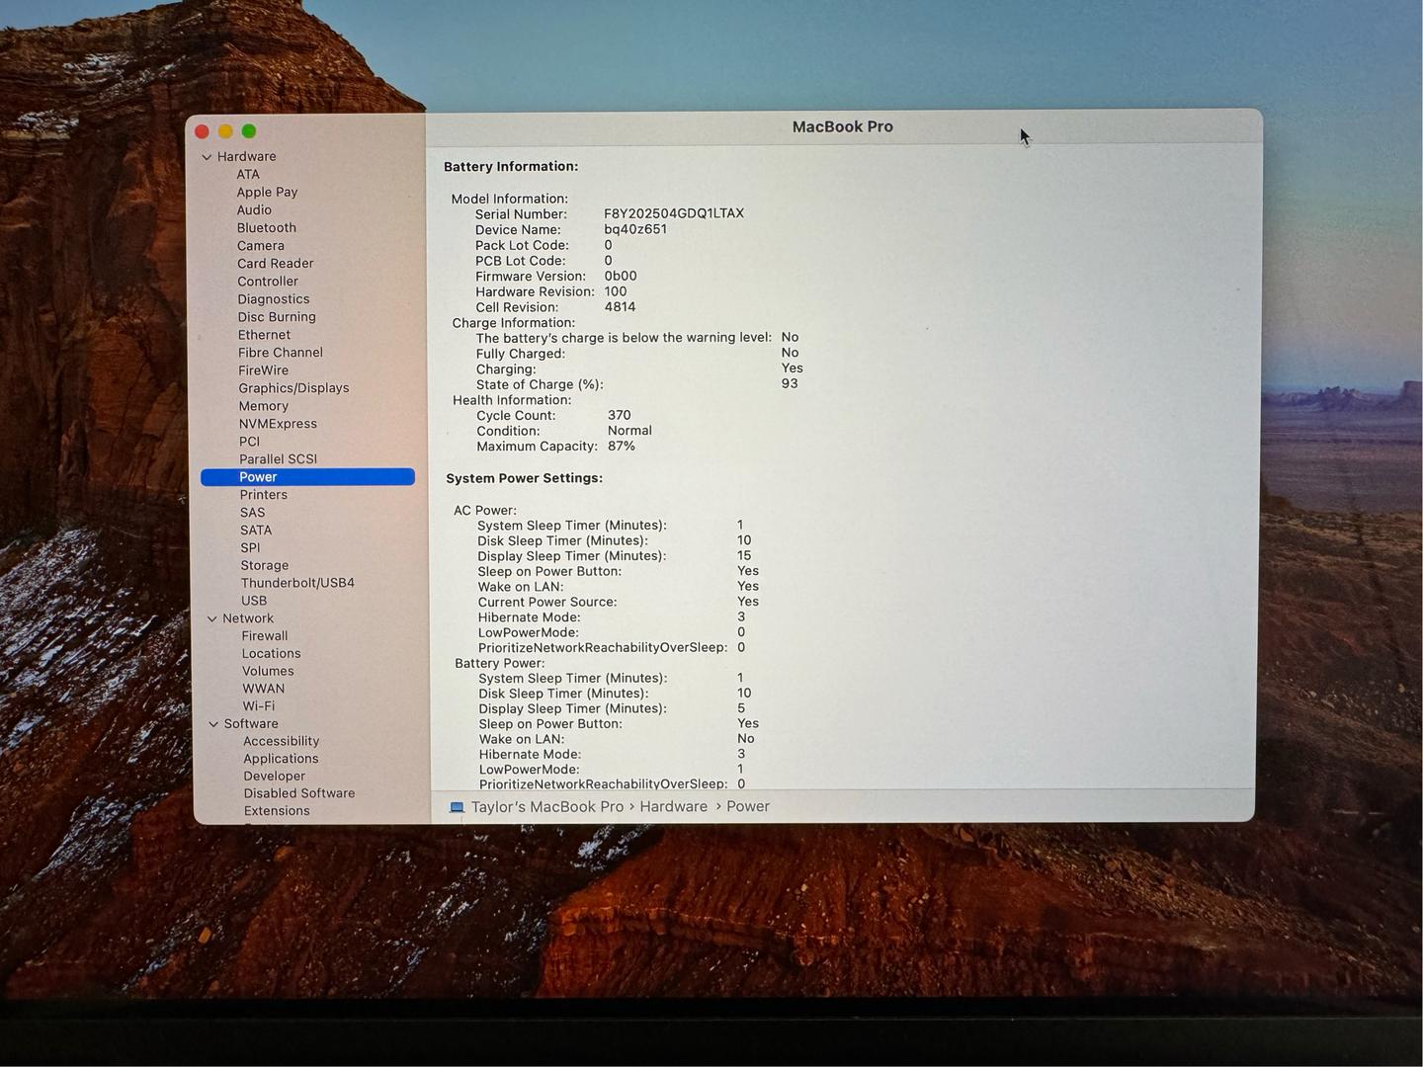Open Thunderbolt/USB4 in sidebar

[297, 583]
